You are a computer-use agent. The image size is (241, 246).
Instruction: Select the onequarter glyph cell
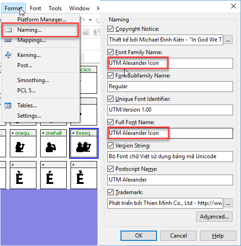tap(23, 143)
